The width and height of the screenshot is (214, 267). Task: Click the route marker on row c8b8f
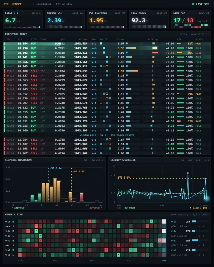(104, 103)
